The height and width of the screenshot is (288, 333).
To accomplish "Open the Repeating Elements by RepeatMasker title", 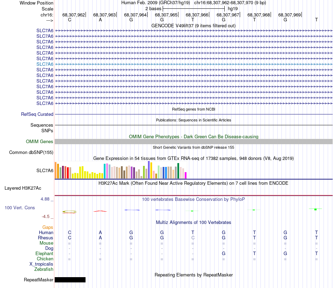I will [x=193, y=275].
